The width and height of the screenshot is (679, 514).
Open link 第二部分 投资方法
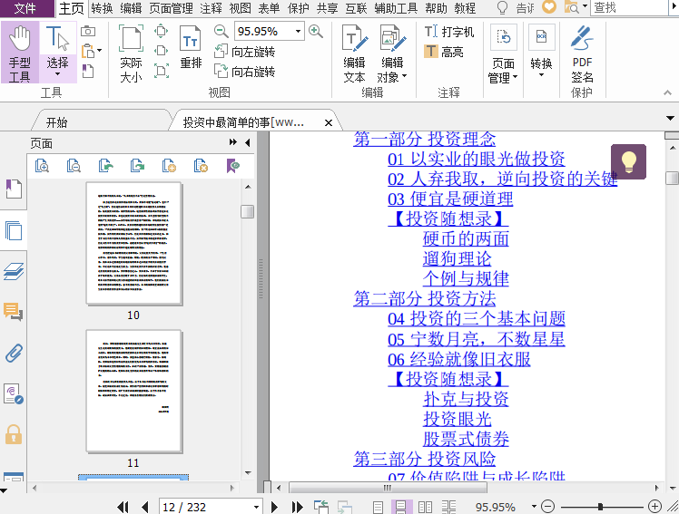(425, 298)
